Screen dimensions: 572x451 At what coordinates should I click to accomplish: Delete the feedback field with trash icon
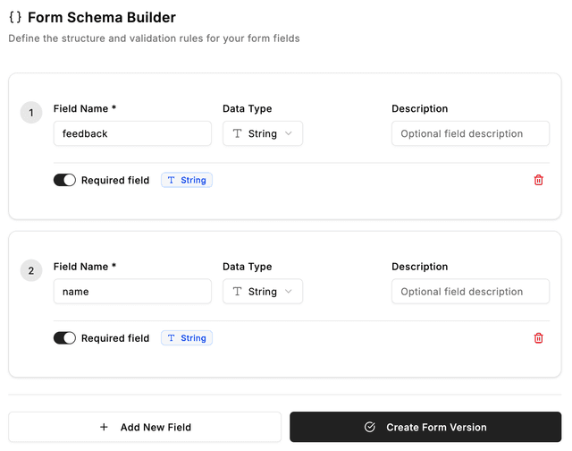(538, 180)
